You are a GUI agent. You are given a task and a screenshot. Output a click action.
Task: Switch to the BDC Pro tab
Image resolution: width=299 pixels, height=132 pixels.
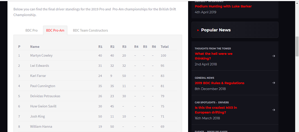(31, 31)
